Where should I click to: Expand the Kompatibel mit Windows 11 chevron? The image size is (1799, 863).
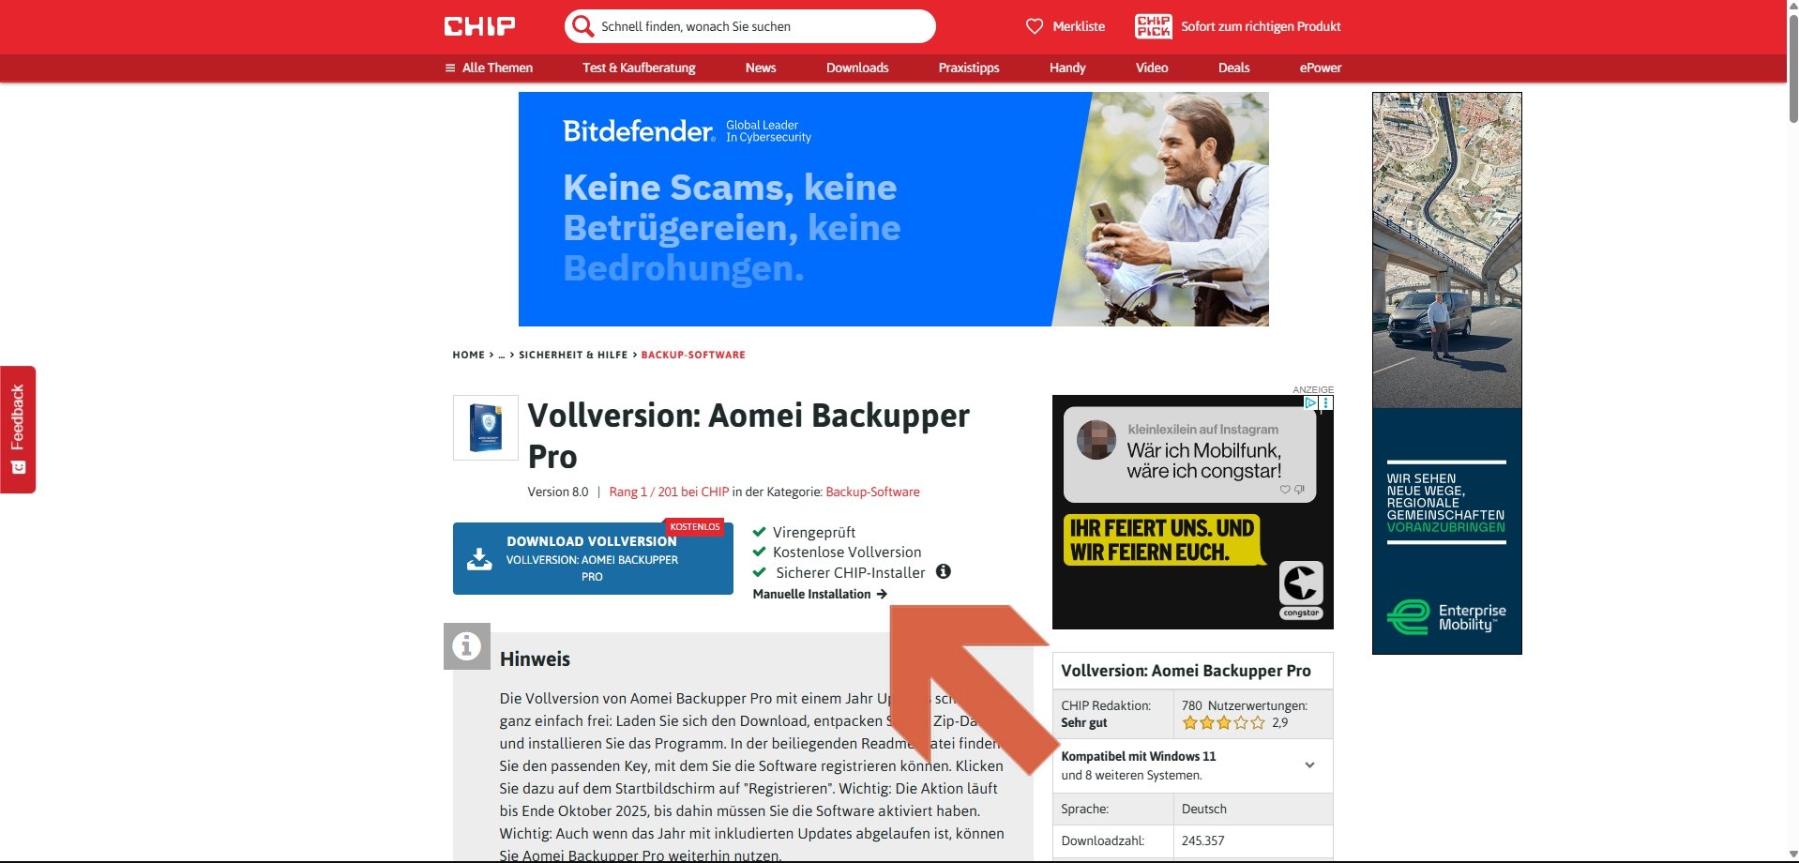1309,765
